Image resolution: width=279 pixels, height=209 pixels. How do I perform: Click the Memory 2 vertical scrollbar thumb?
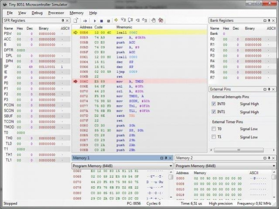coord(274,177)
